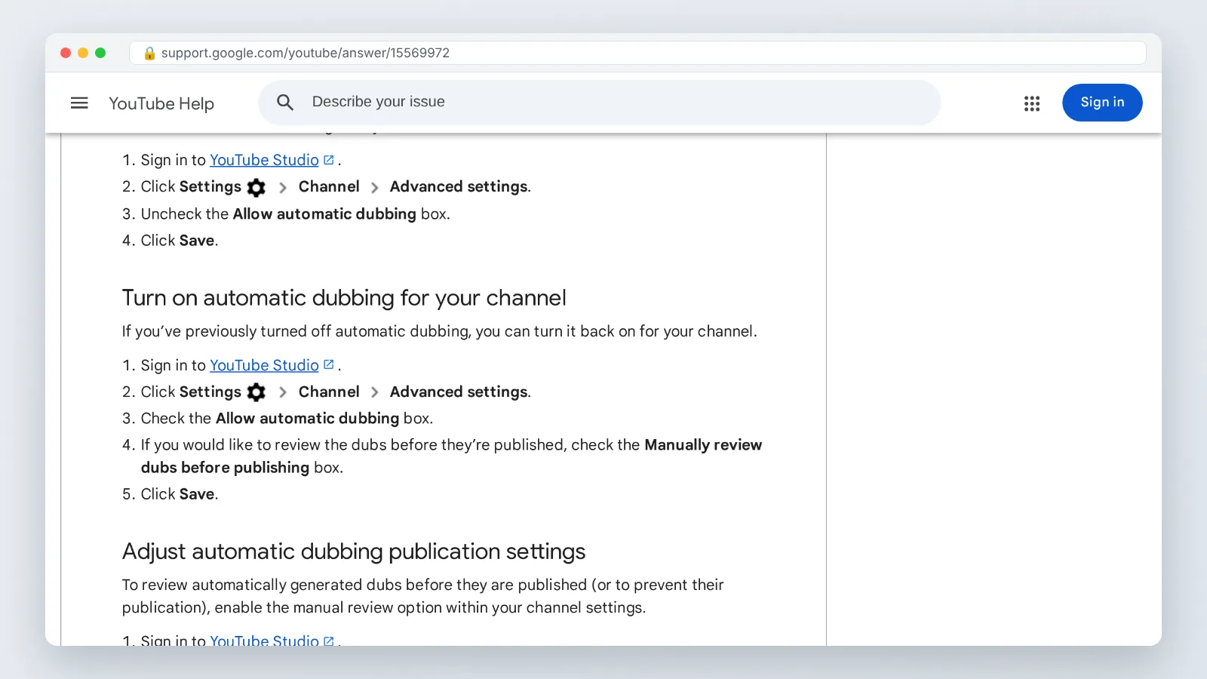Click the red close window button
1207x679 pixels.
pyautogui.click(x=66, y=53)
